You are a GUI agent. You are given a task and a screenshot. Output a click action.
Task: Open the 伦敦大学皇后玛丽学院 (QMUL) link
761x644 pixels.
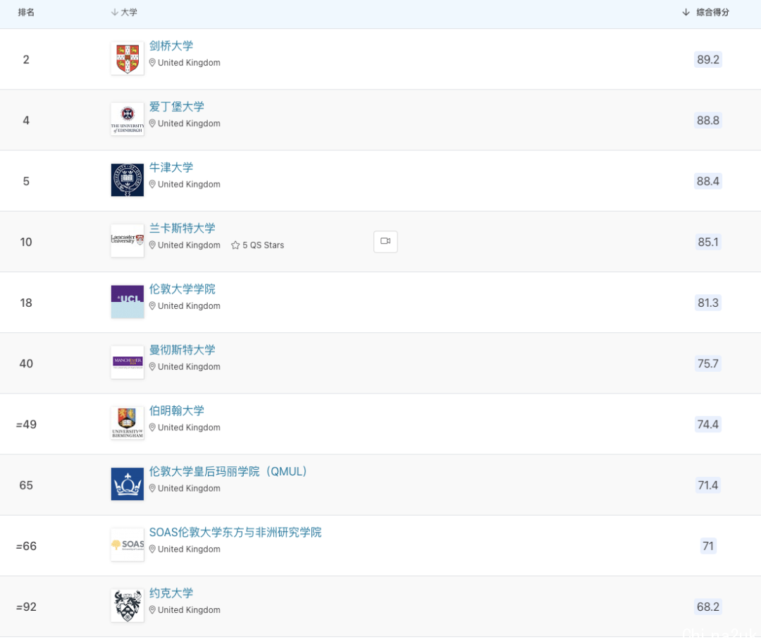click(x=228, y=471)
